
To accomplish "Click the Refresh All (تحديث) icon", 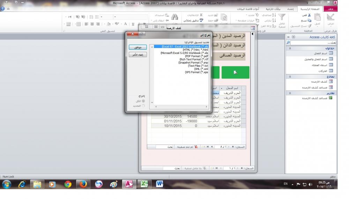I will (x=224, y=17).
